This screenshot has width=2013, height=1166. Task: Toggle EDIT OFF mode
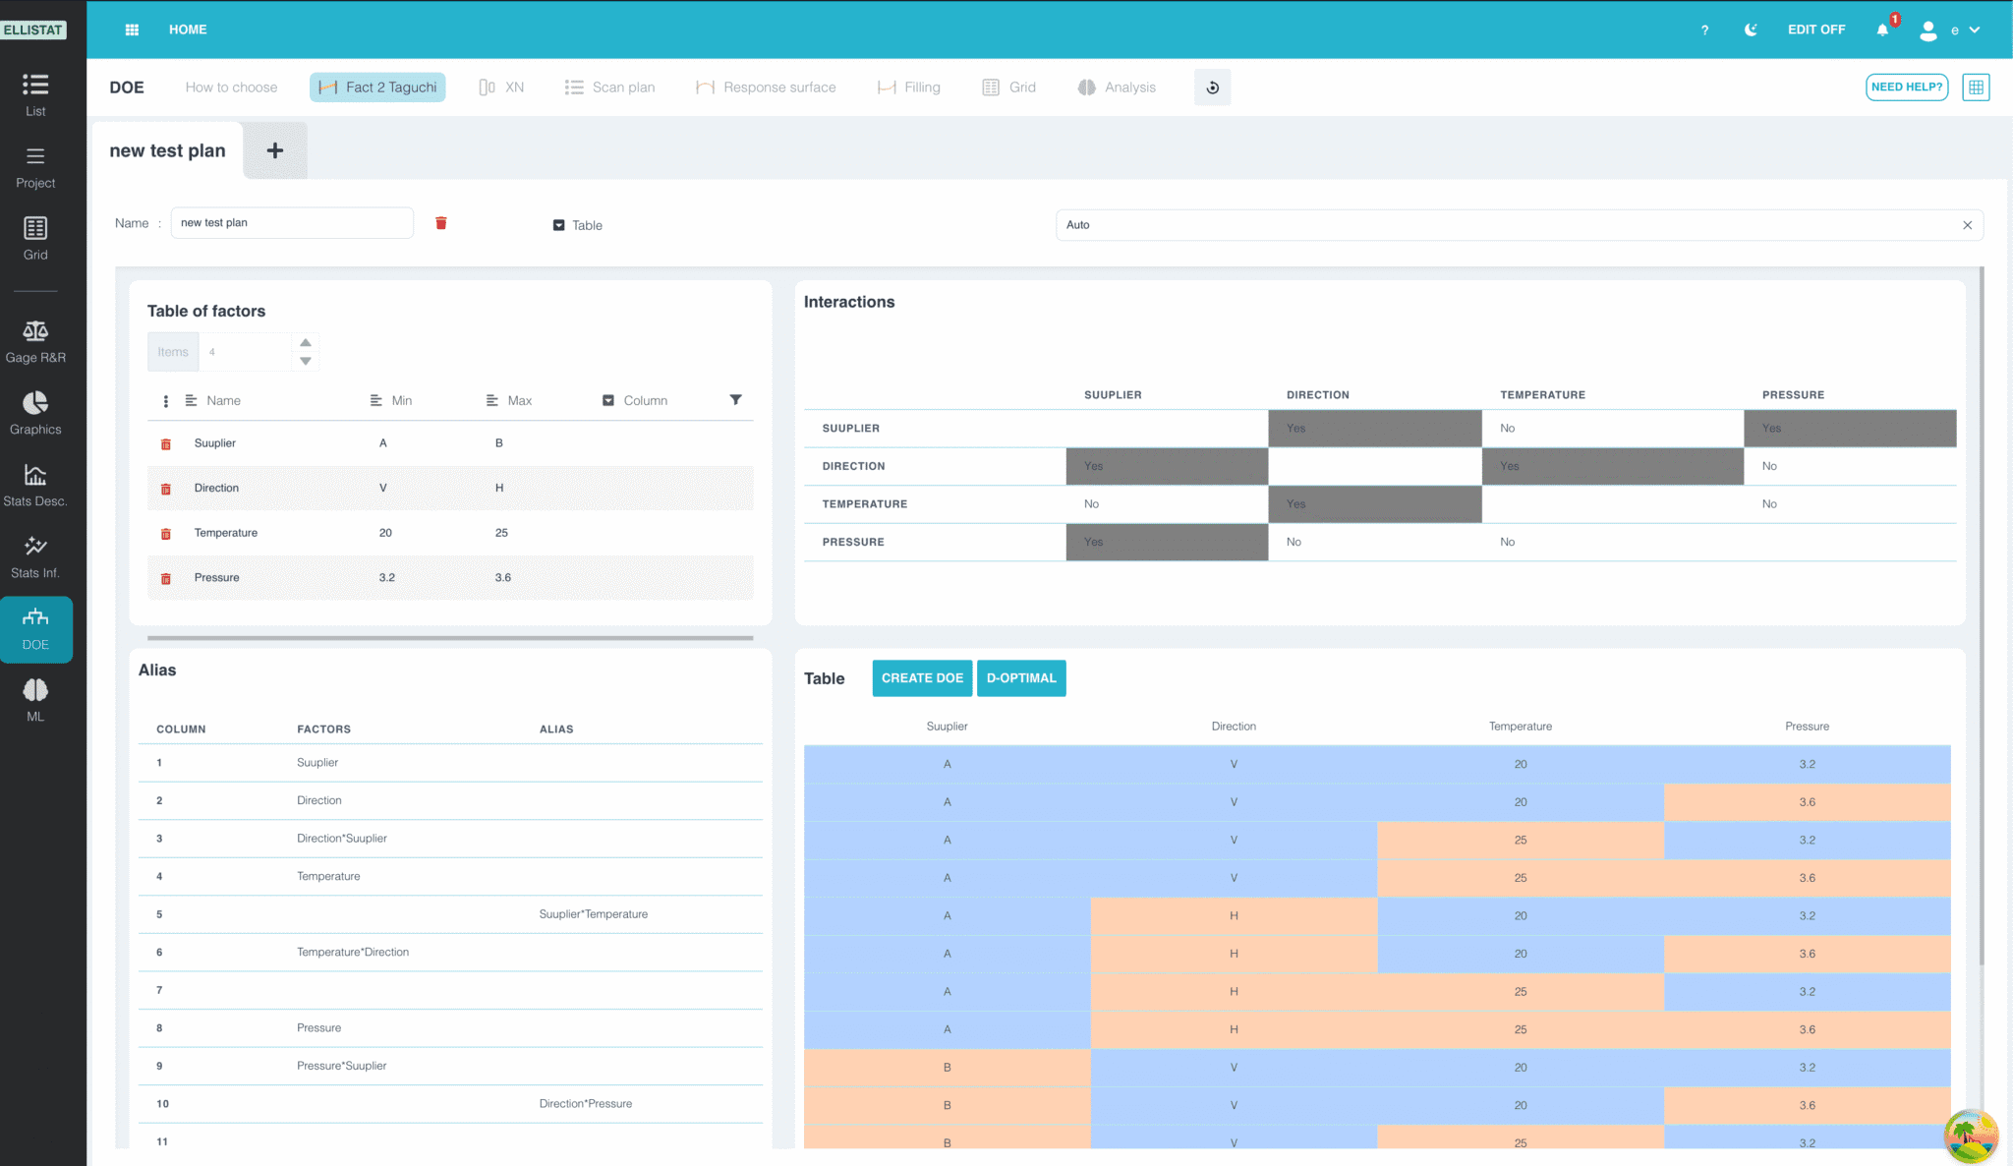tap(1815, 29)
